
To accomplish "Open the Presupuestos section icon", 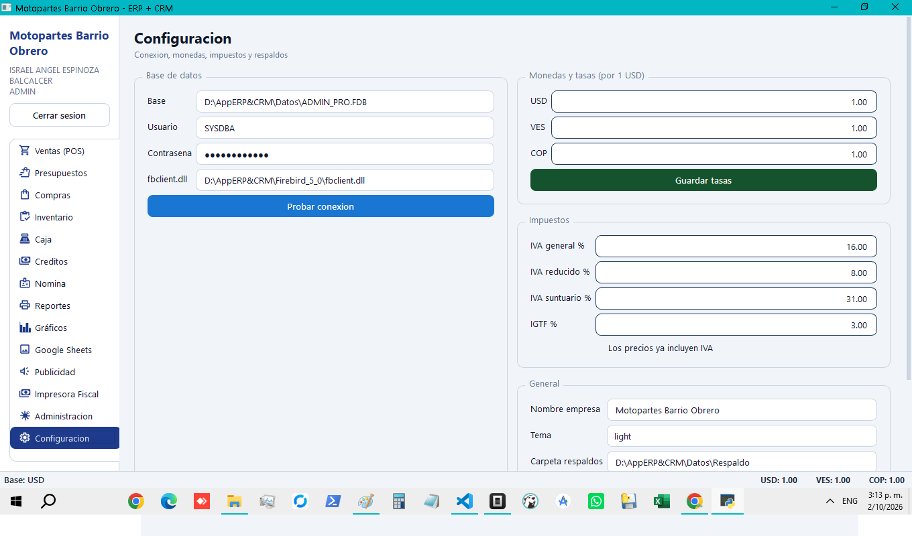I will (x=25, y=173).
